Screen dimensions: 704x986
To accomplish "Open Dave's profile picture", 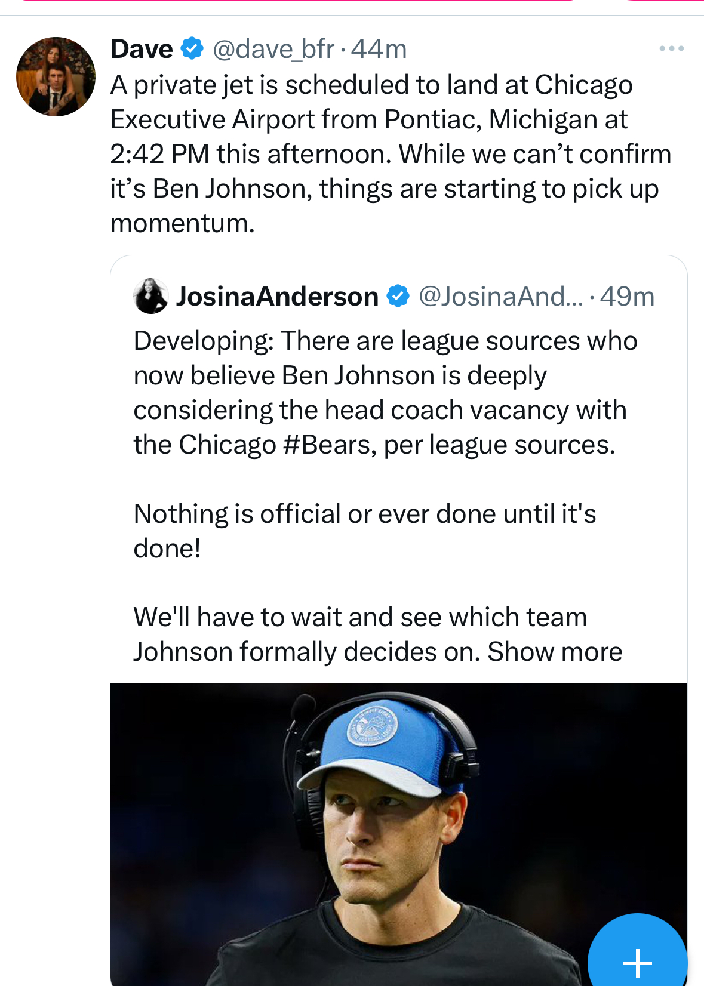I will (x=56, y=76).
